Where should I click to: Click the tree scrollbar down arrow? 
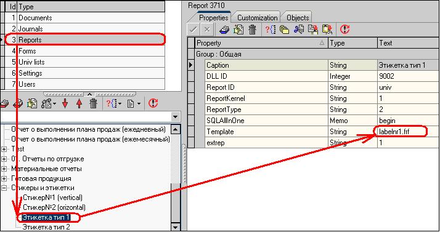tap(176, 227)
